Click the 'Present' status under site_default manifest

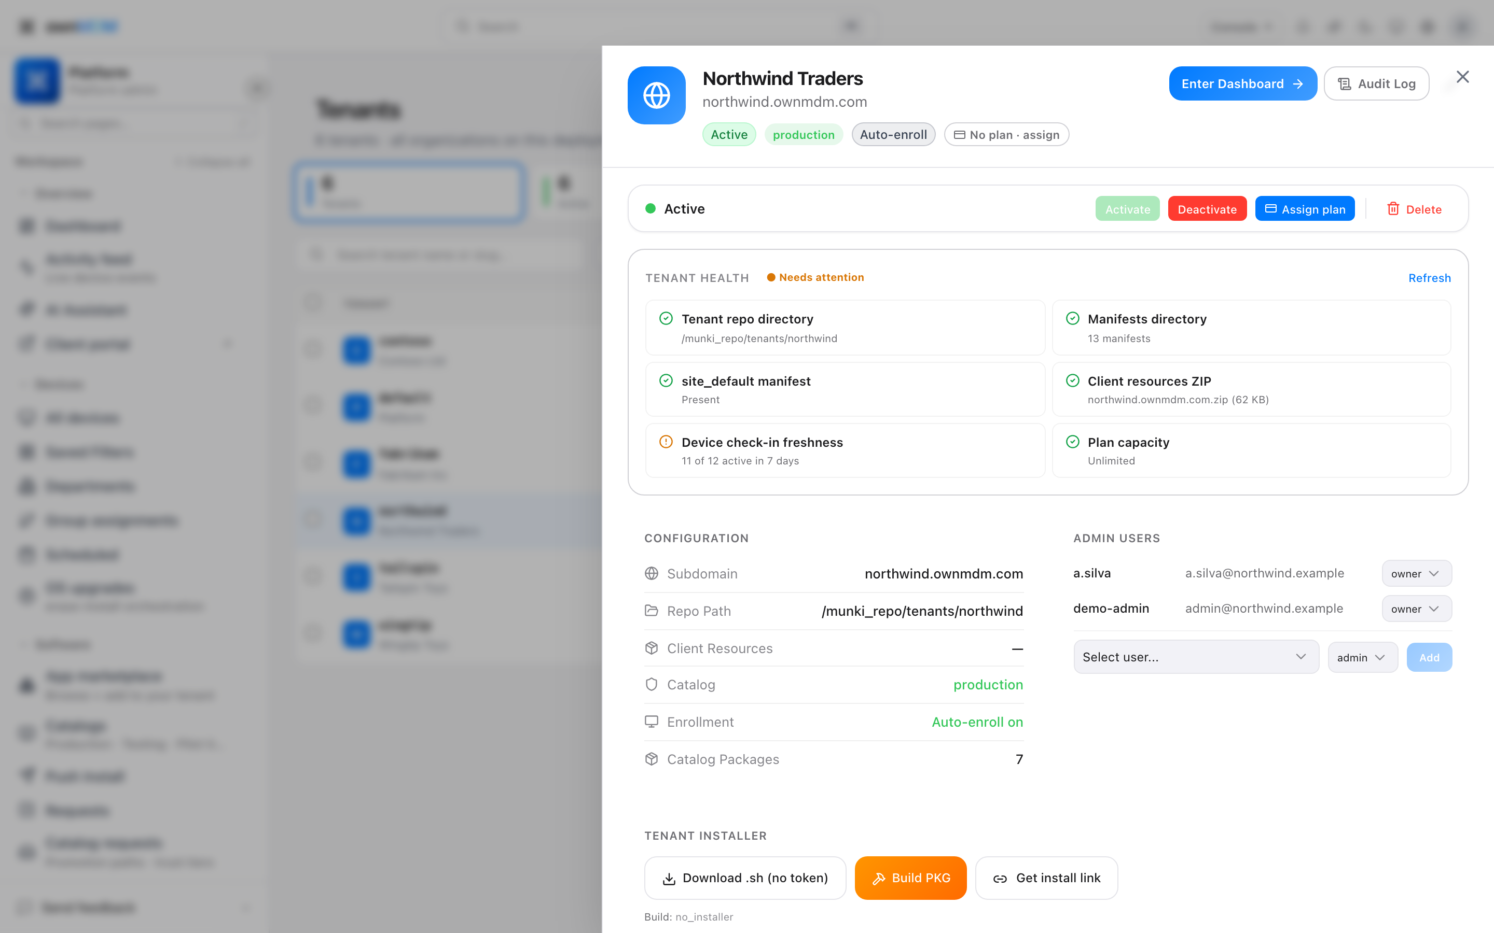click(701, 400)
